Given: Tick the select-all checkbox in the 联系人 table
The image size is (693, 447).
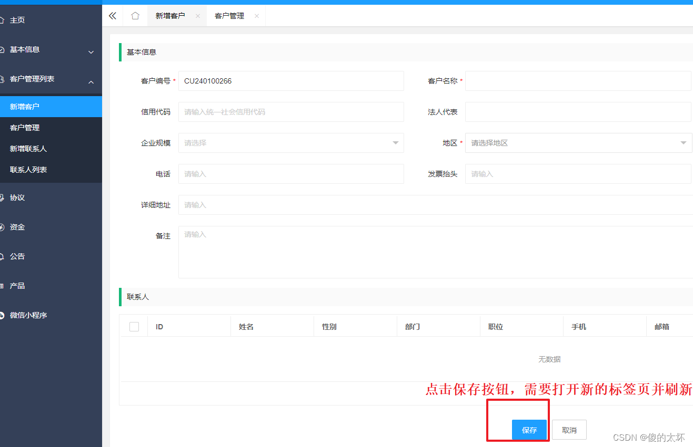Looking at the screenshot, I should 134,327.
